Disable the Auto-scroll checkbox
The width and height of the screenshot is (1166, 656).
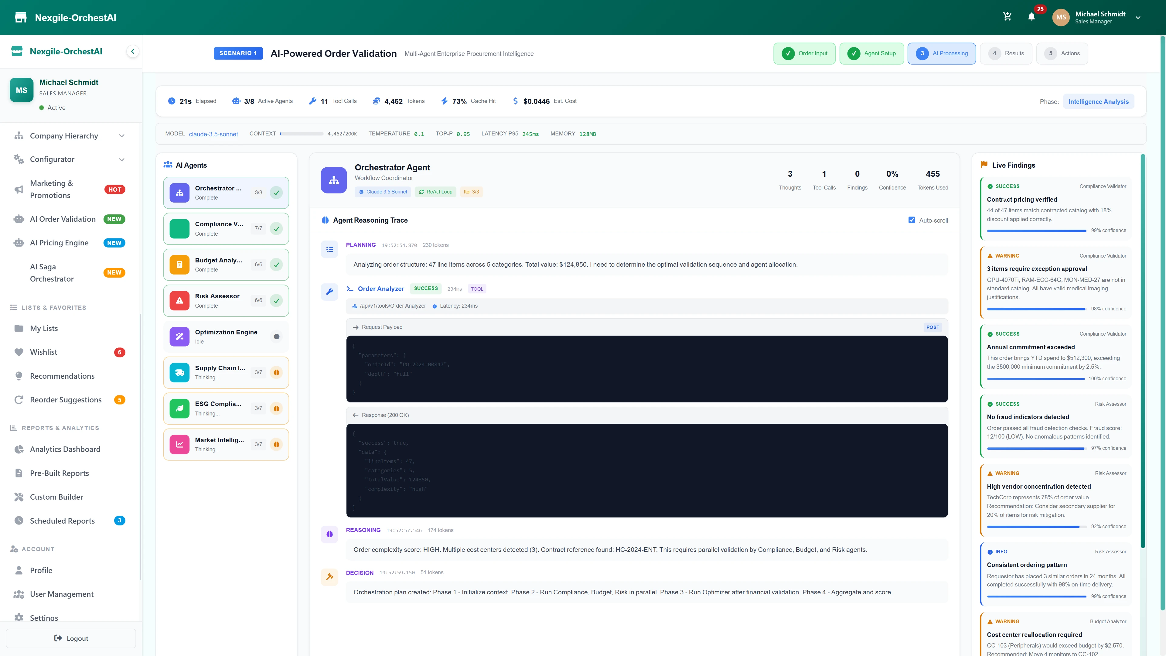912,220
